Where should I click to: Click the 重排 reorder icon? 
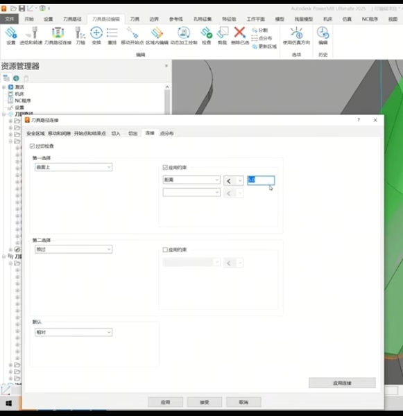(112, 36)
